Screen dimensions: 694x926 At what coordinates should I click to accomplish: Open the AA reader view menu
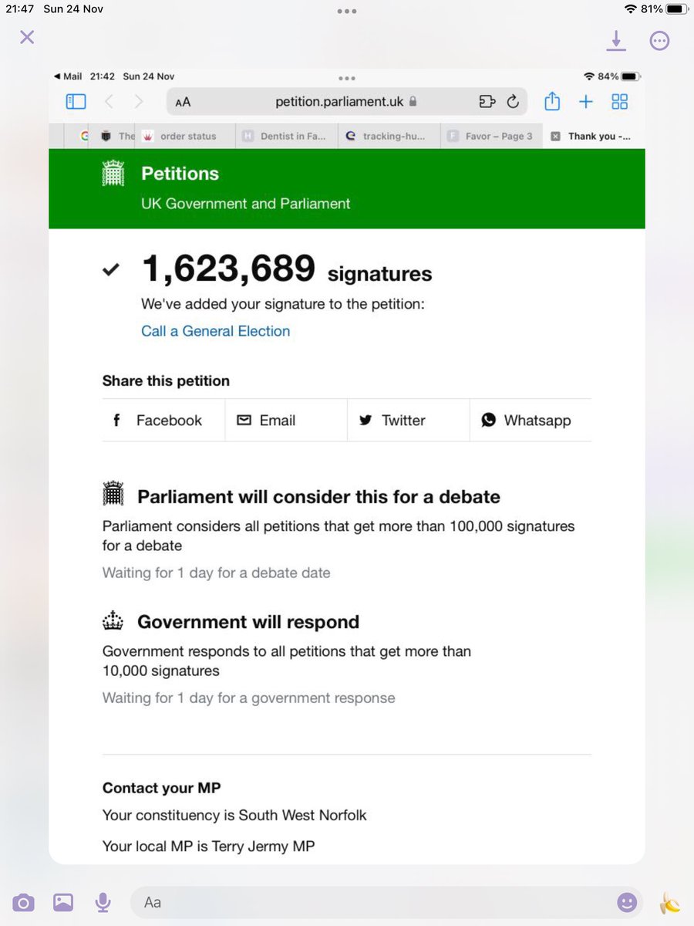183,102
